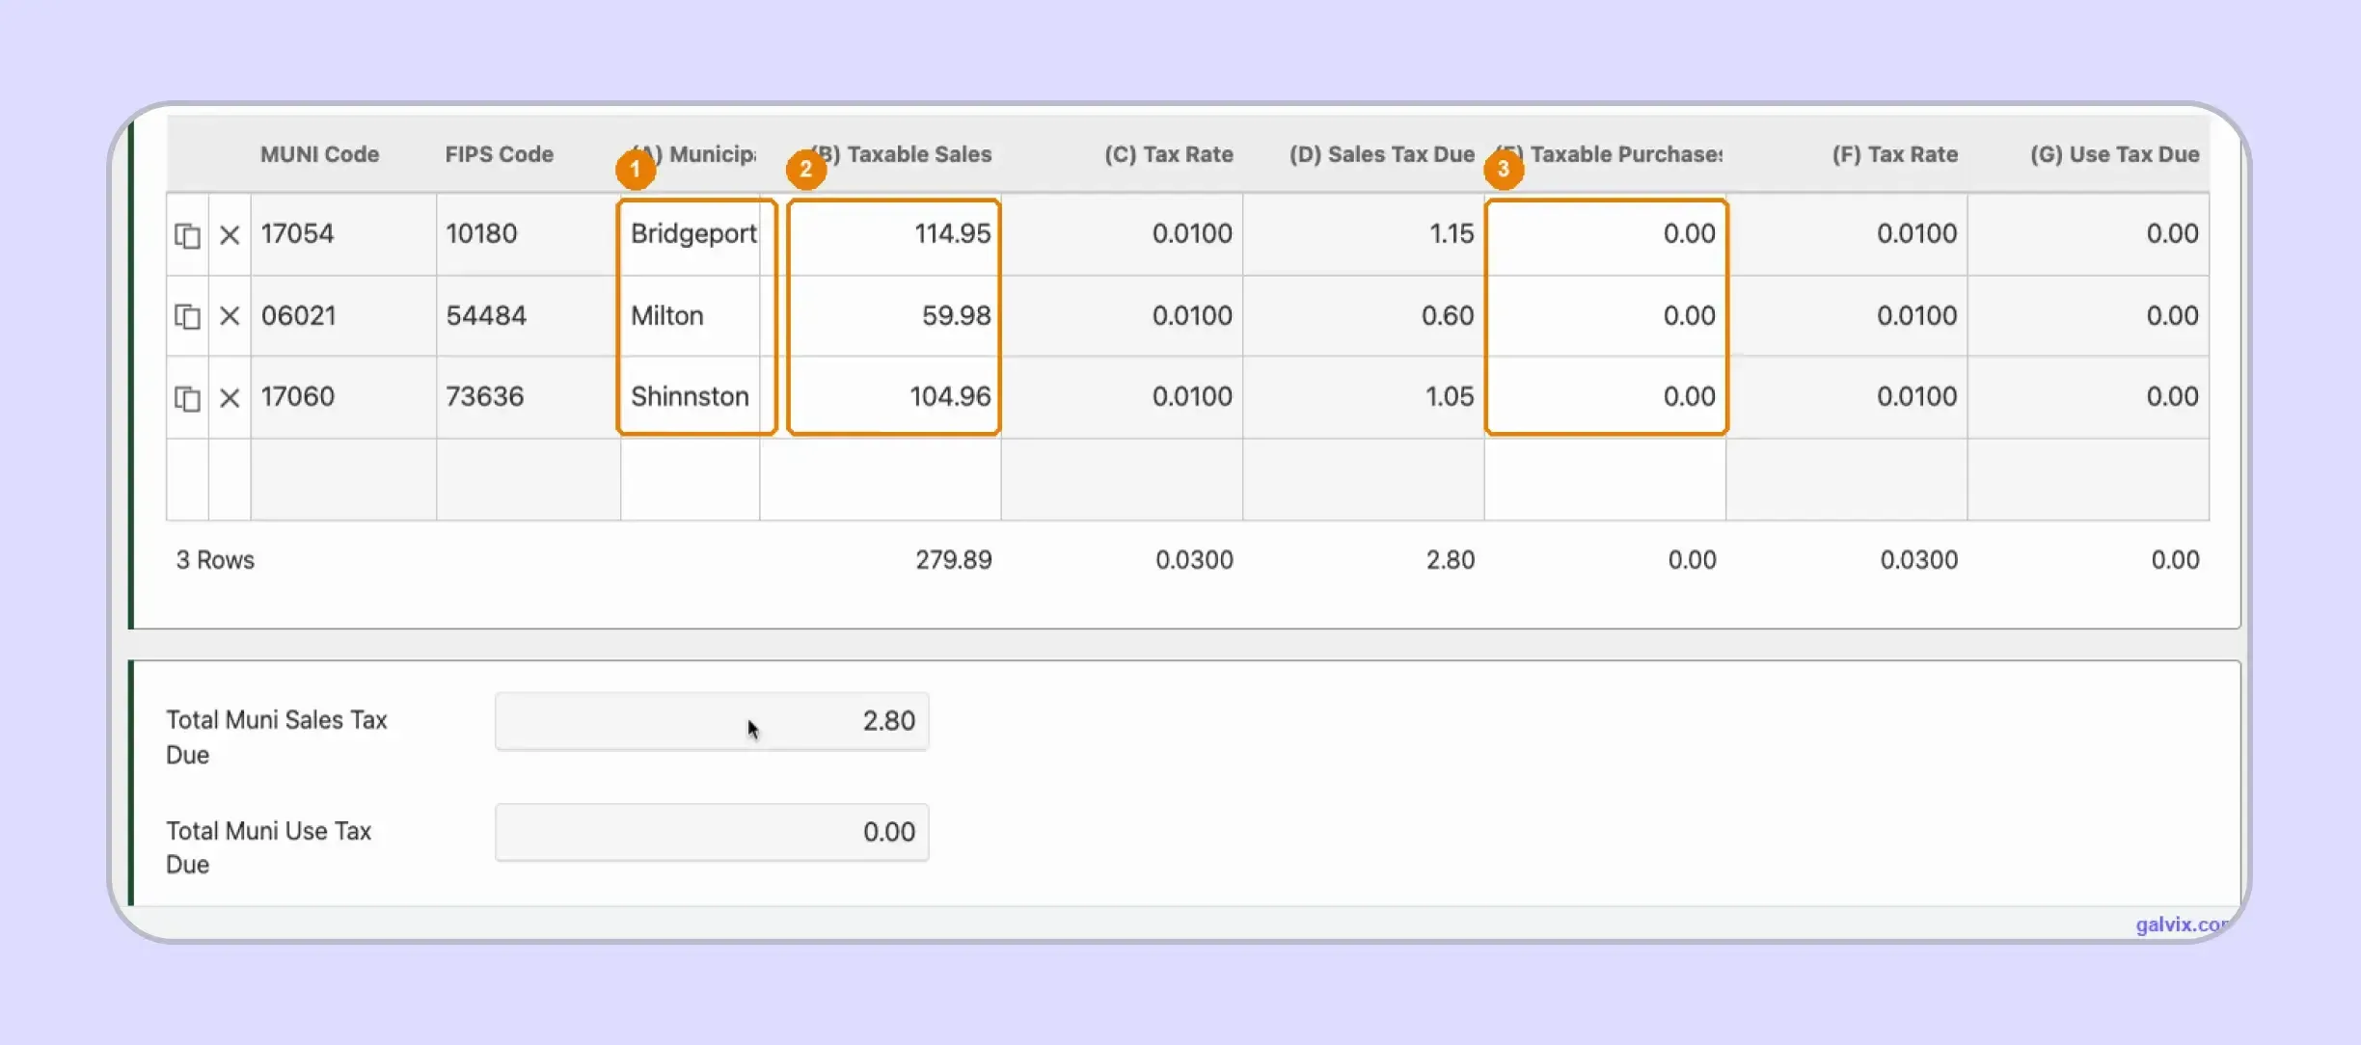Click the FIPS Code column header
This screenshot has height=1045, width=2361.
[499, 154]
